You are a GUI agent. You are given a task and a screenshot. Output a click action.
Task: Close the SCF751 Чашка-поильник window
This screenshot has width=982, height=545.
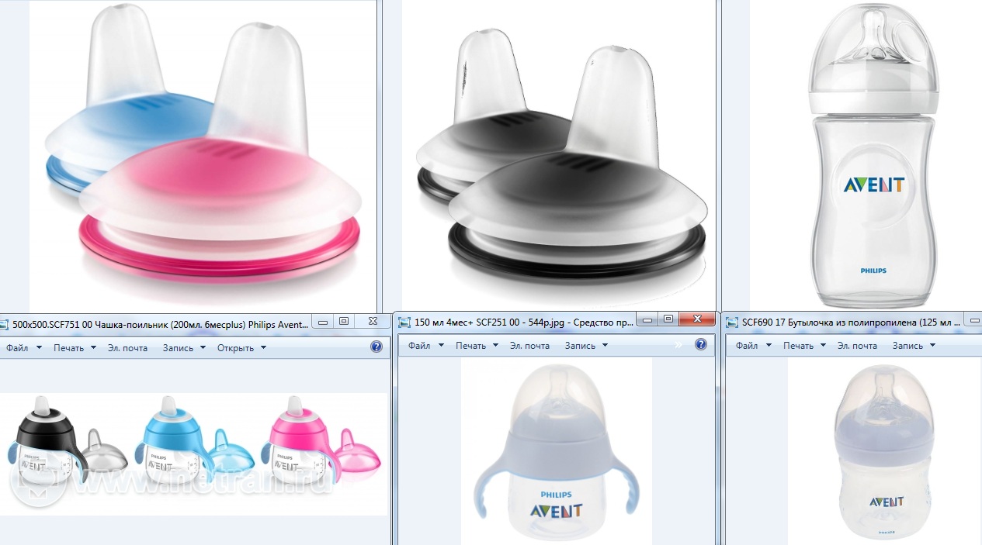(x=373, y=321)
